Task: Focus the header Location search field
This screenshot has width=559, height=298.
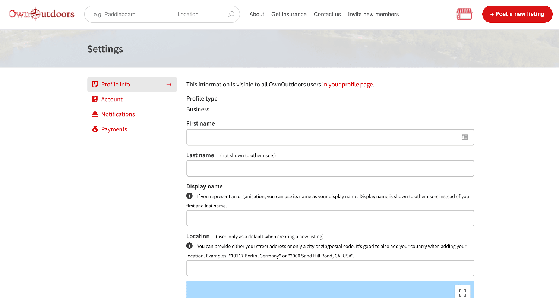Action: [198, 14]
